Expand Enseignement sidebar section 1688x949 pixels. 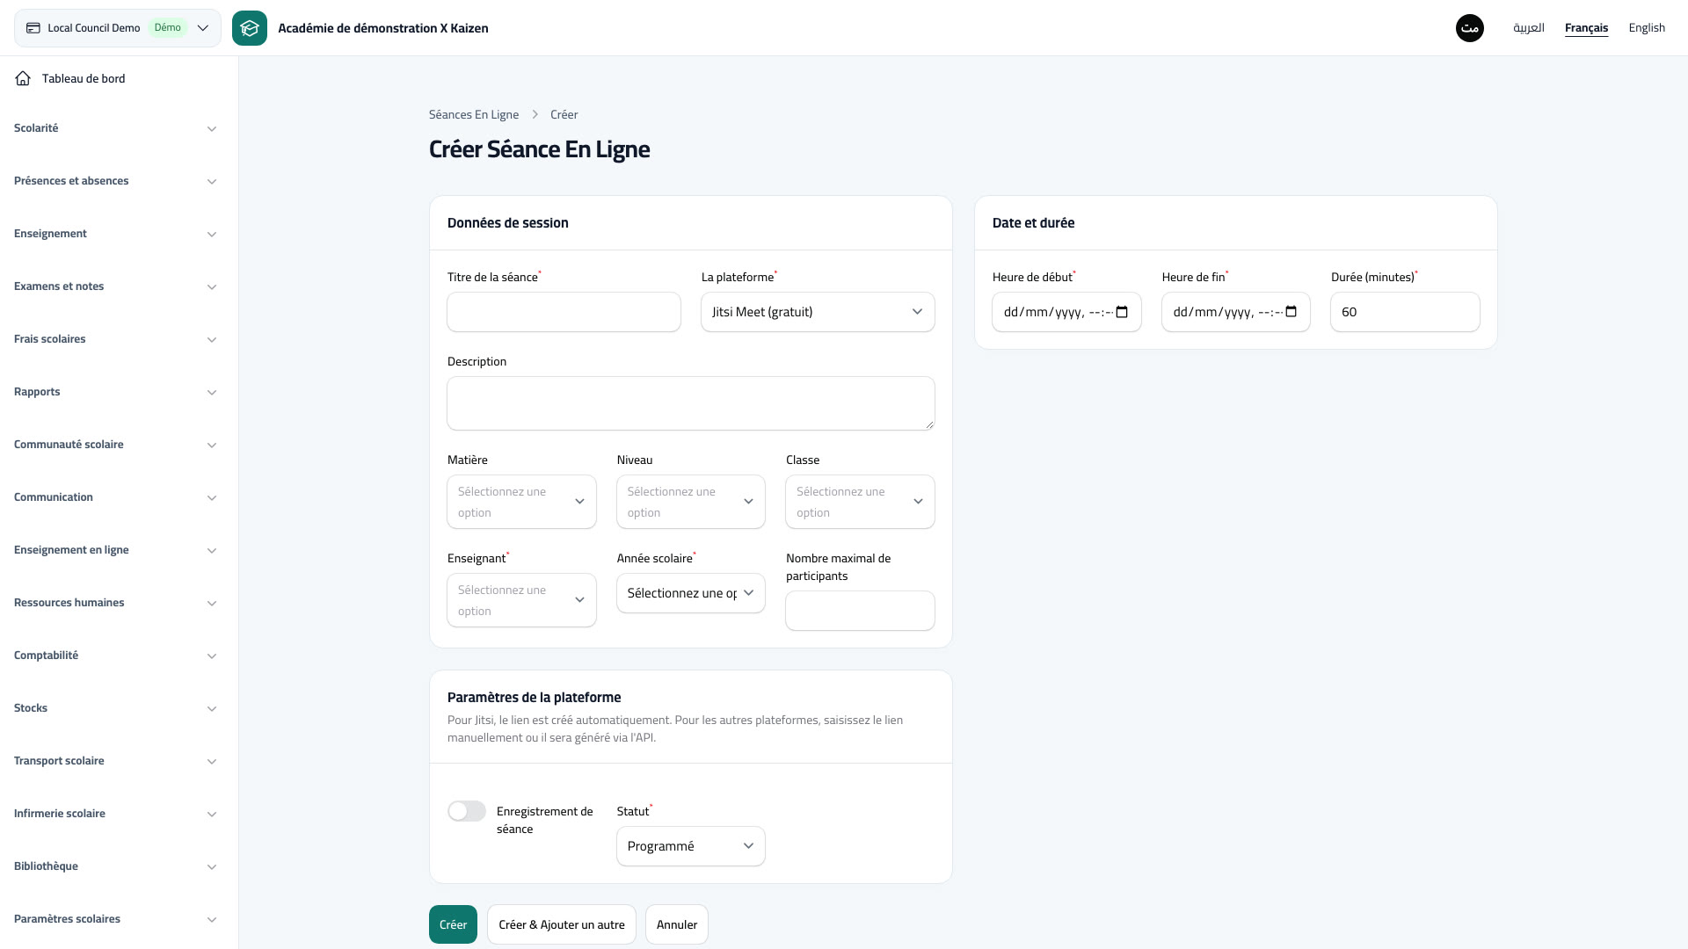coord(115,234)
